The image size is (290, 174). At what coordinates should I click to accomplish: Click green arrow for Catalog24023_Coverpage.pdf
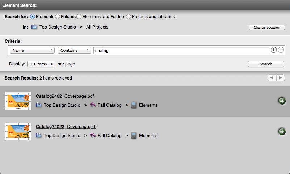[x=282, y=131]
